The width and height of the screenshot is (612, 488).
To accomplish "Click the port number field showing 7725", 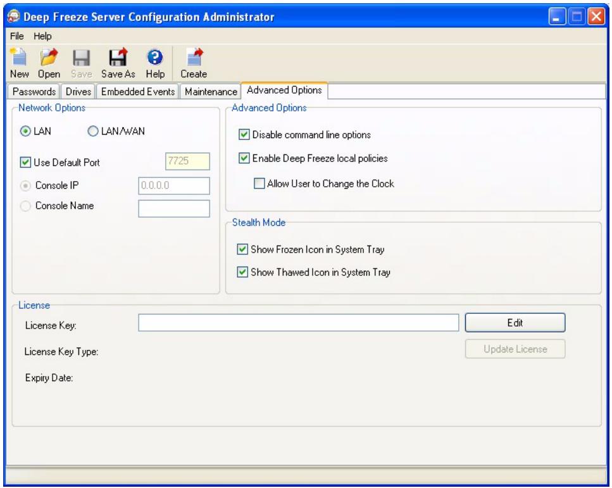I will coord(187,161).
